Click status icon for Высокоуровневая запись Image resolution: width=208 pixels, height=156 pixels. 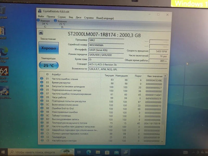(x=42, y=119)
